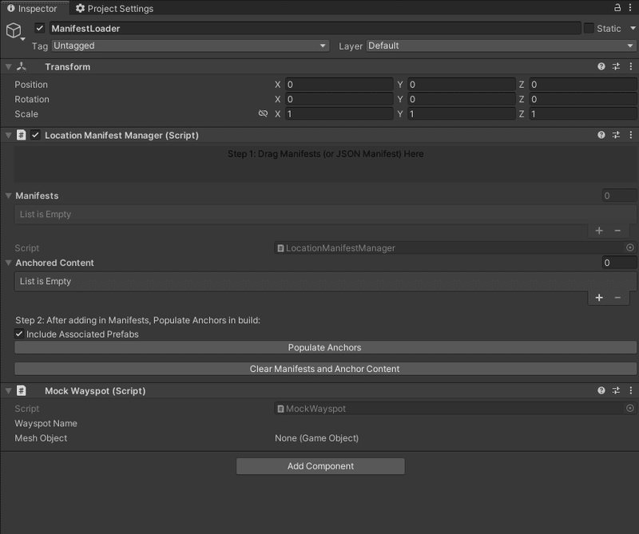Toggle the Static checkbox
This screenshot has width=639, height=534.
click(589, 28)
